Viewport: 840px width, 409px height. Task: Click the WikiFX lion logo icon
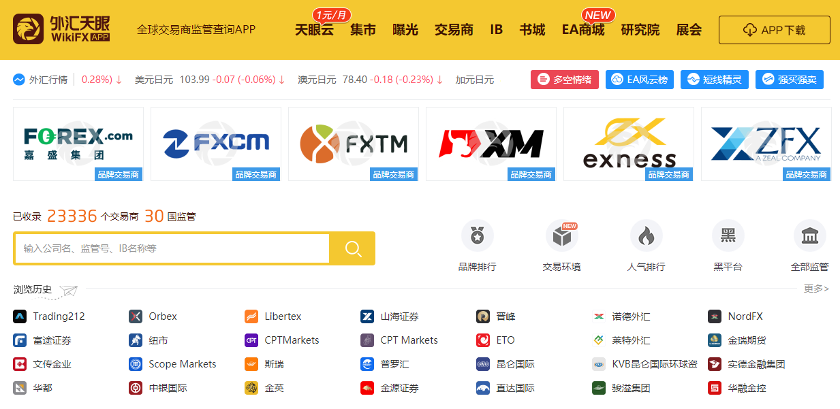click(x=29, y=30)
